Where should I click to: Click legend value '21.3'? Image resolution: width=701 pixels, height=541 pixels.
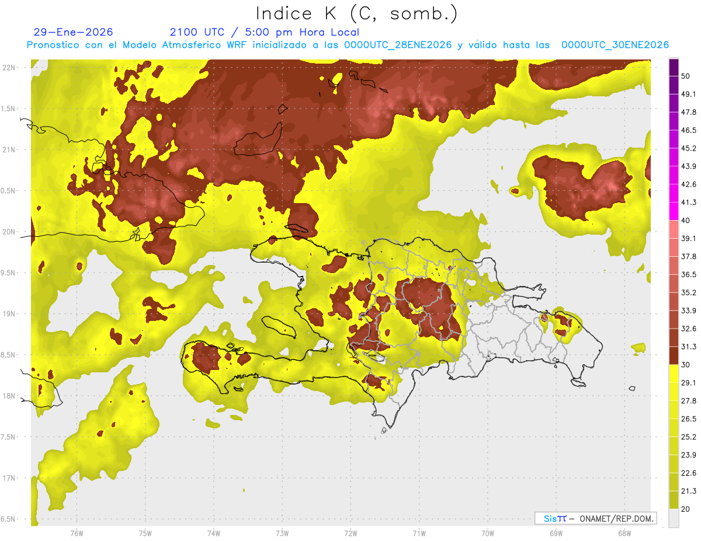(x=689, y=491)
